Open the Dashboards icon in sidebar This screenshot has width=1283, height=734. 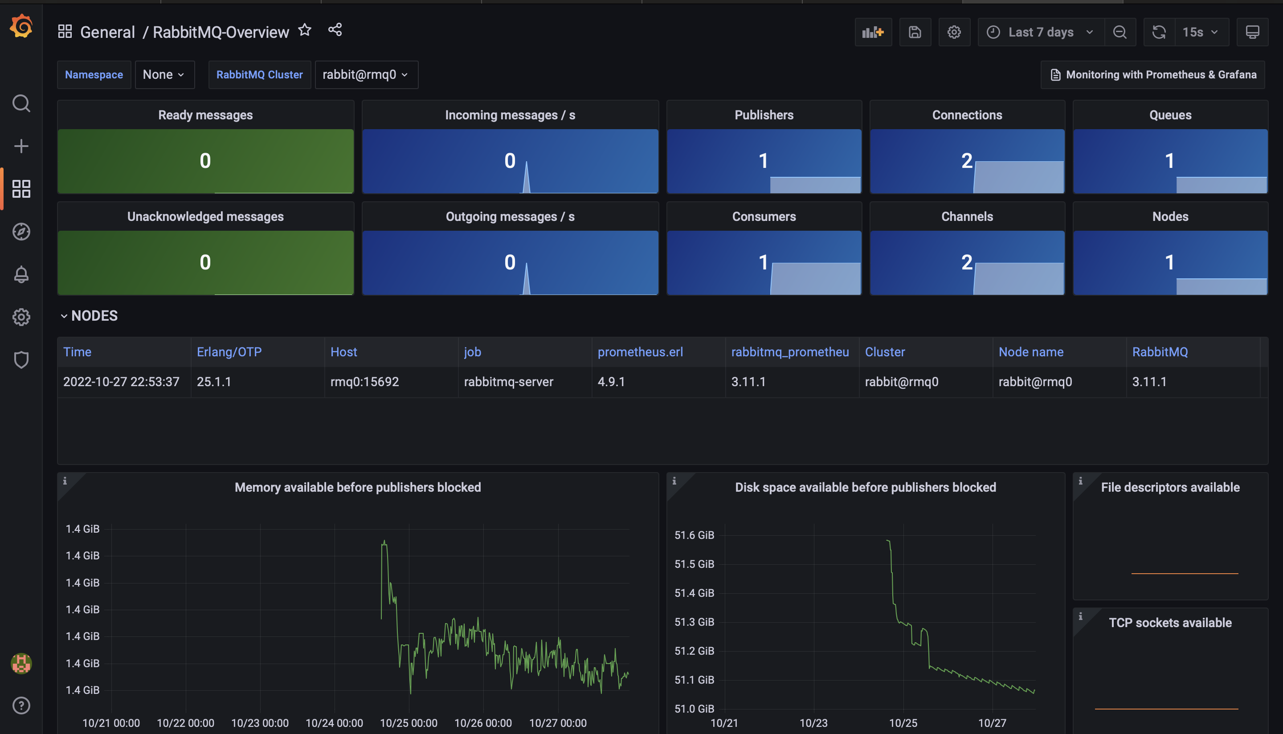(21, 189)
